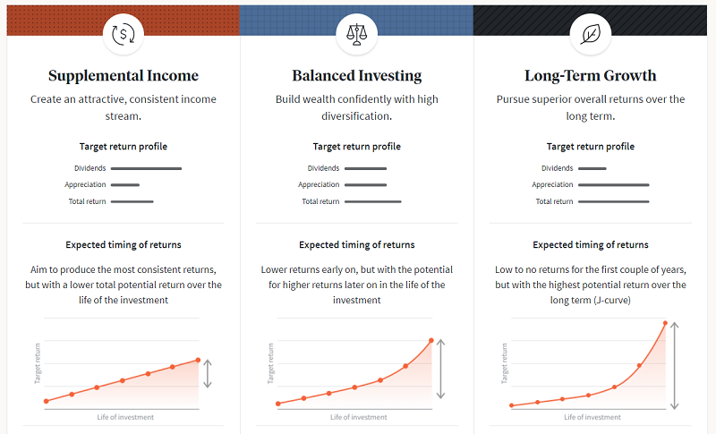Click the J-curve description text

pos(591,285)
